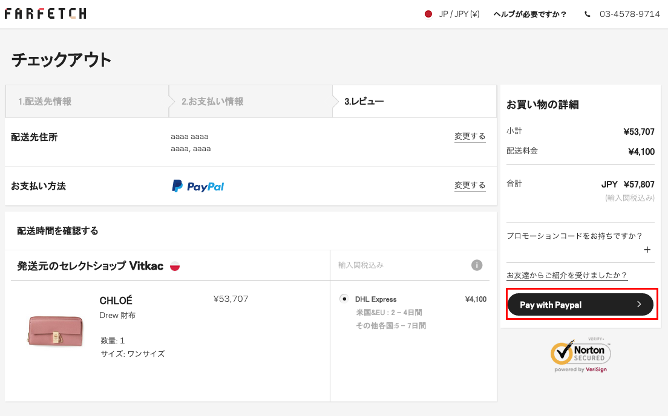Image resolution: width=668 pixels, height=416 pixels.
Task: Click the DHL Express ¥4,100 price
Action: [476, 299]
